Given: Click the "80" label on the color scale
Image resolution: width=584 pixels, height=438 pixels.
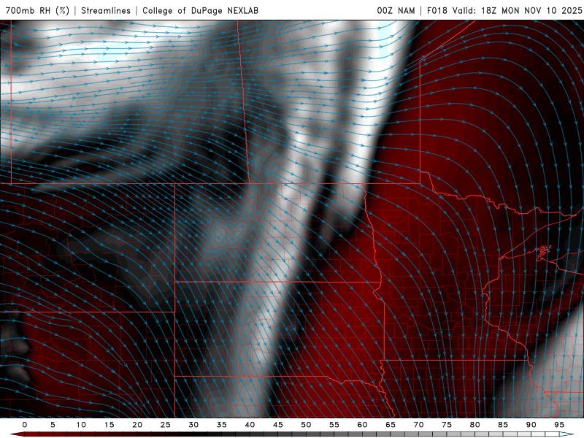Looking at the screenshot, I should 475,425.
